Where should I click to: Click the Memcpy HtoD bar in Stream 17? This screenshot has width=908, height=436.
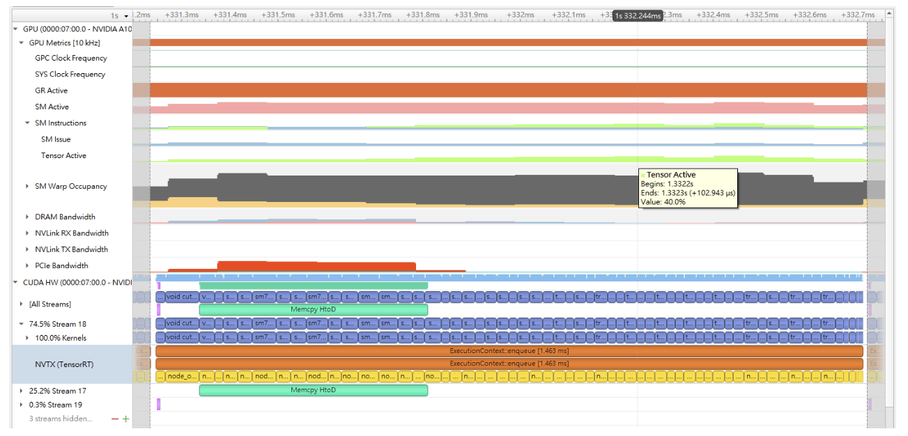click(313, 390)
